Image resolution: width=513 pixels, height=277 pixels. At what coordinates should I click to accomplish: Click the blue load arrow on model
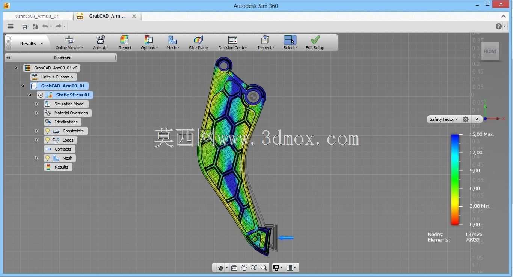click(x=286, y=238)
